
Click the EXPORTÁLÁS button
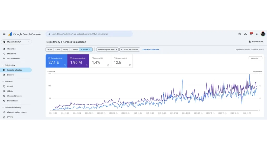pos(256,42)
